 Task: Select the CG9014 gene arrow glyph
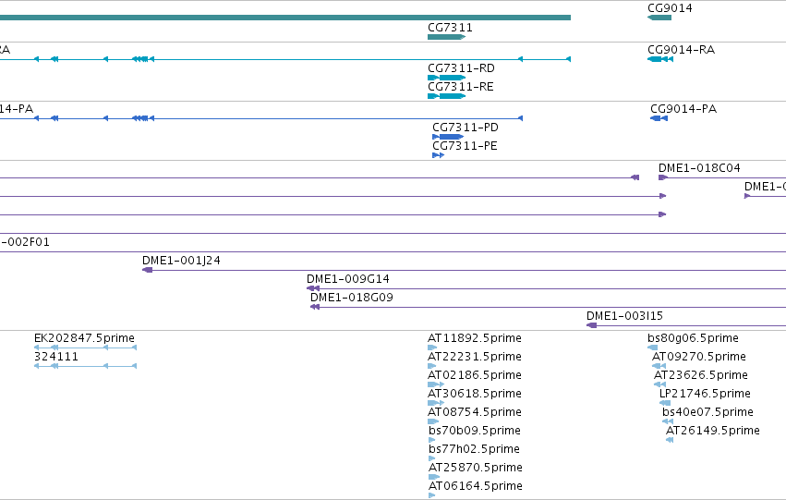659,18
